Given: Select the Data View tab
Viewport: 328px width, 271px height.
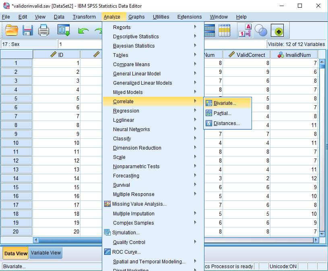Looking at the screenshot, I should (x=16, y=253).
